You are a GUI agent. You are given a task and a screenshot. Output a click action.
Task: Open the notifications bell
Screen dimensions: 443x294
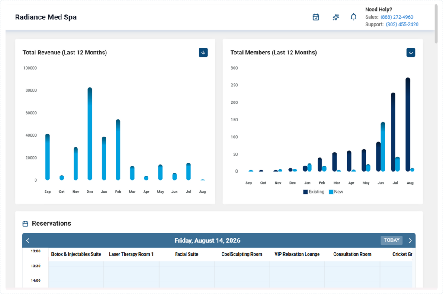point(353,17)
